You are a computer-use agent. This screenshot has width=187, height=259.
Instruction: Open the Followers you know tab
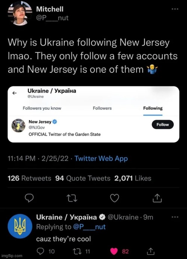coord(42,108)
